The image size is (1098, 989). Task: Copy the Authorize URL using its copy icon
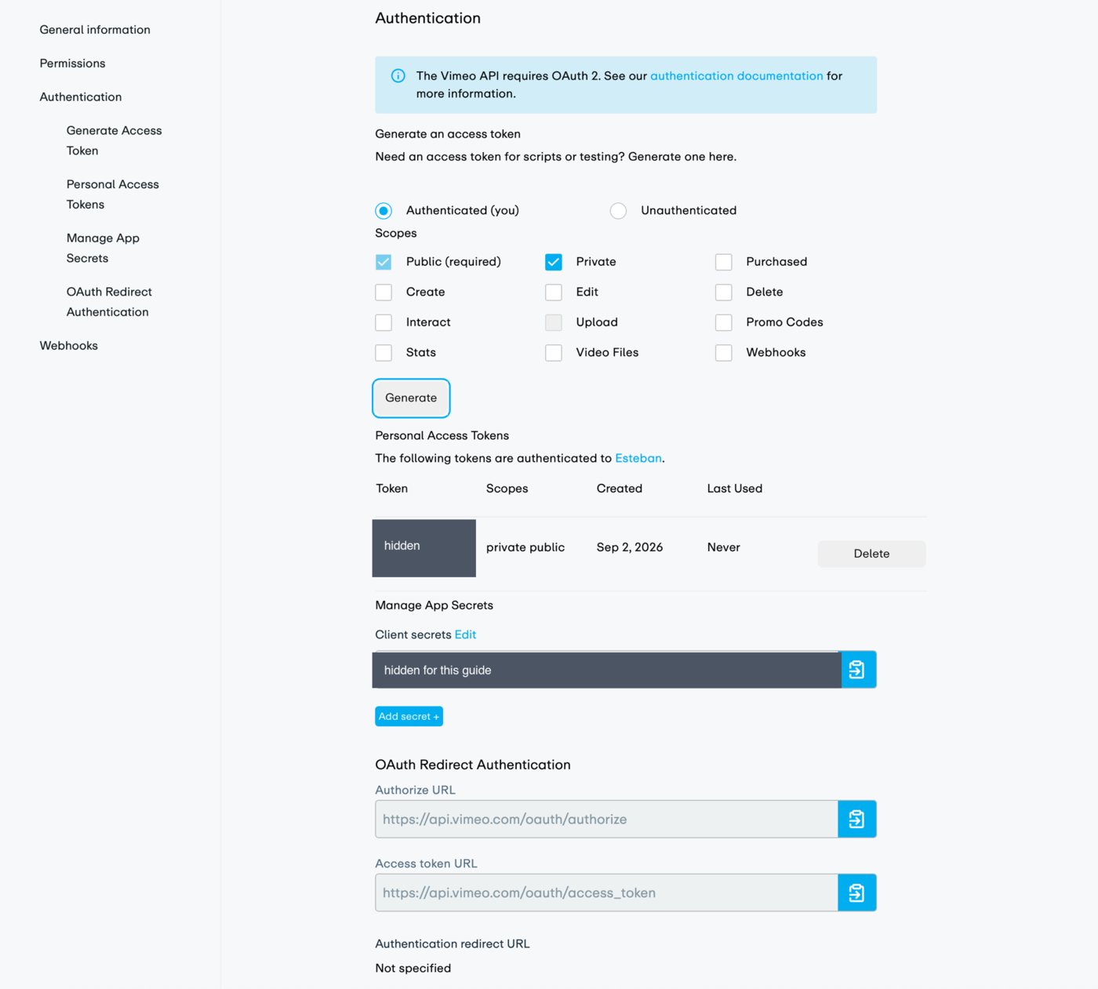pos(856,819)
